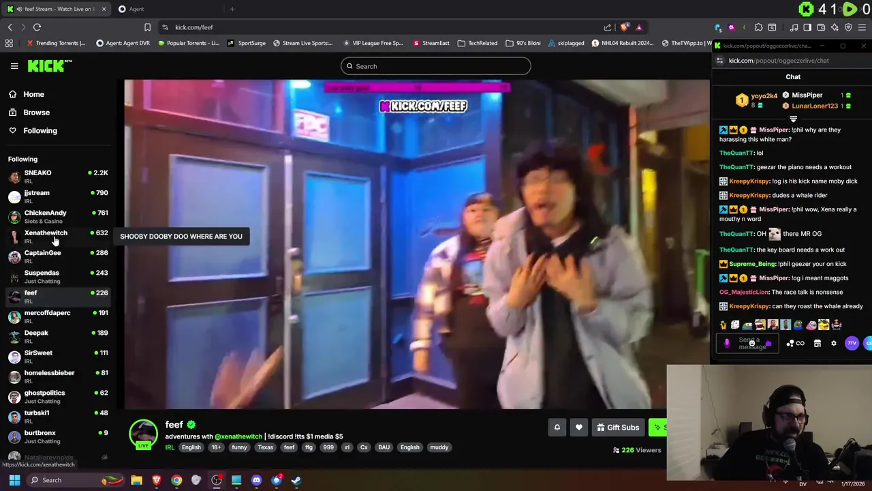
Task: Open the shop storefront icon in chat
Action: click(817, 344)
